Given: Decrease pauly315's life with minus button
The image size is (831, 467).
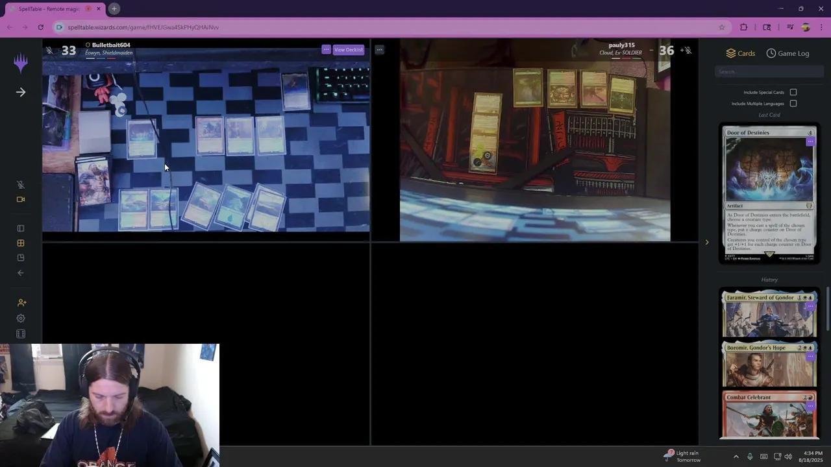Looking at the screenshot, I should 651,50.
